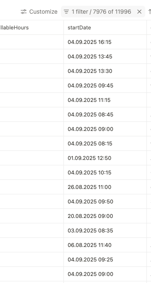This screenshot has width=151, height=283.
Task: Select cell 20.08.2025 09:00
Action: point(105,216)
